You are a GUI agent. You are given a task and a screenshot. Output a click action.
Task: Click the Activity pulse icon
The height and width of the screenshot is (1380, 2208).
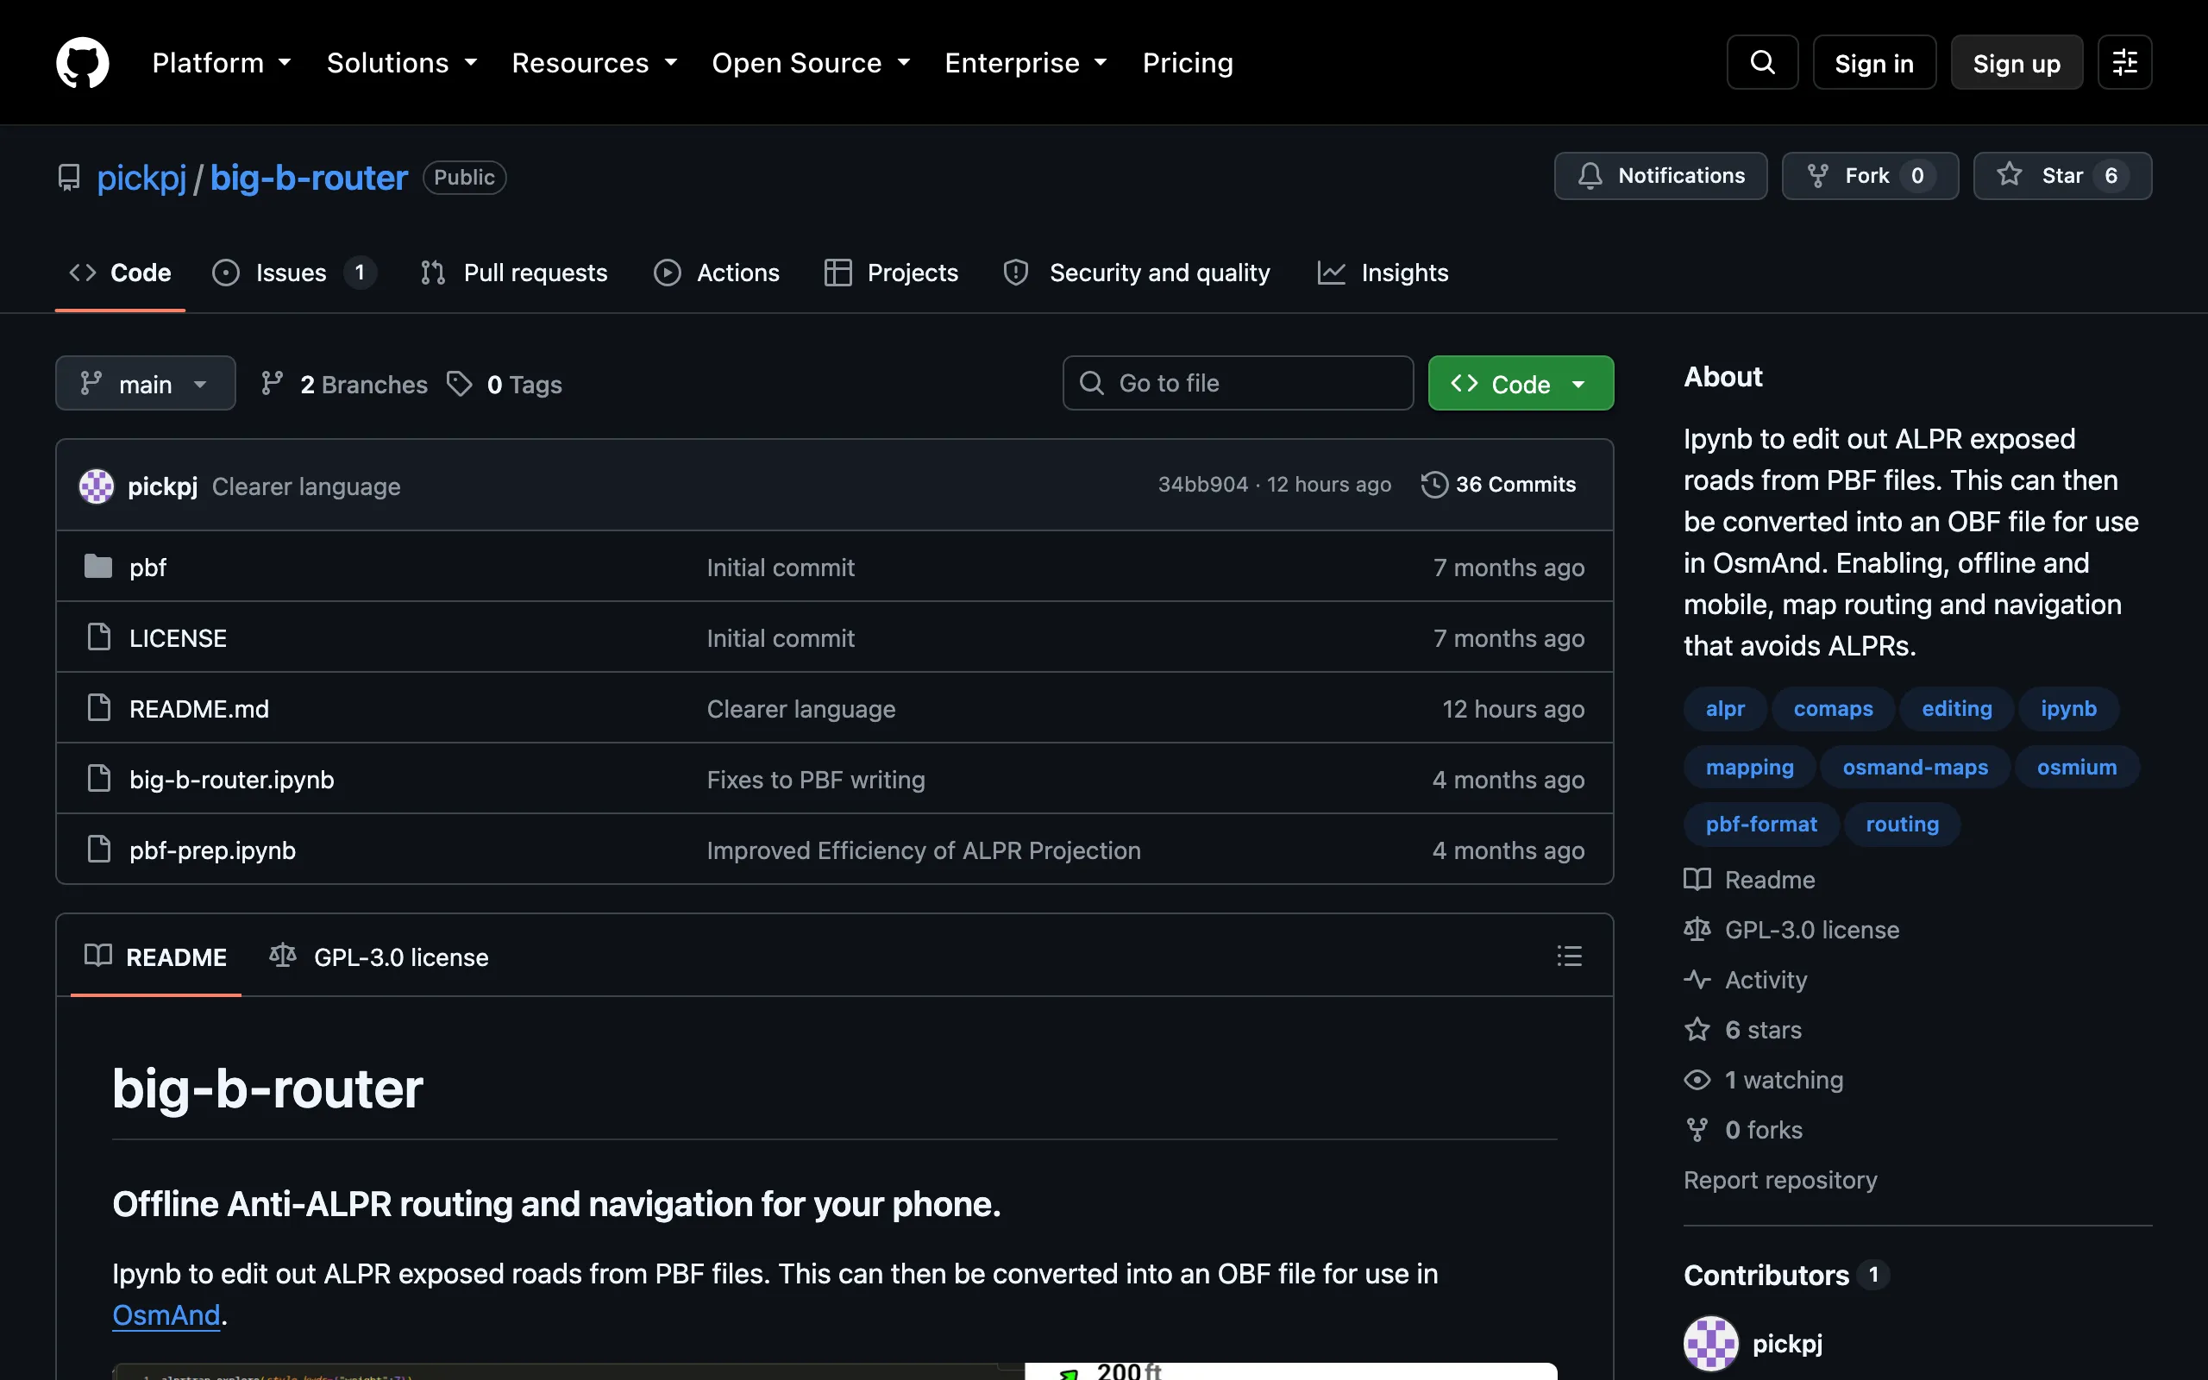[x=1697, y=981]
